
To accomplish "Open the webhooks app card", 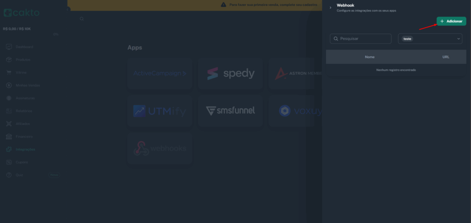I will tap(160, 148).
